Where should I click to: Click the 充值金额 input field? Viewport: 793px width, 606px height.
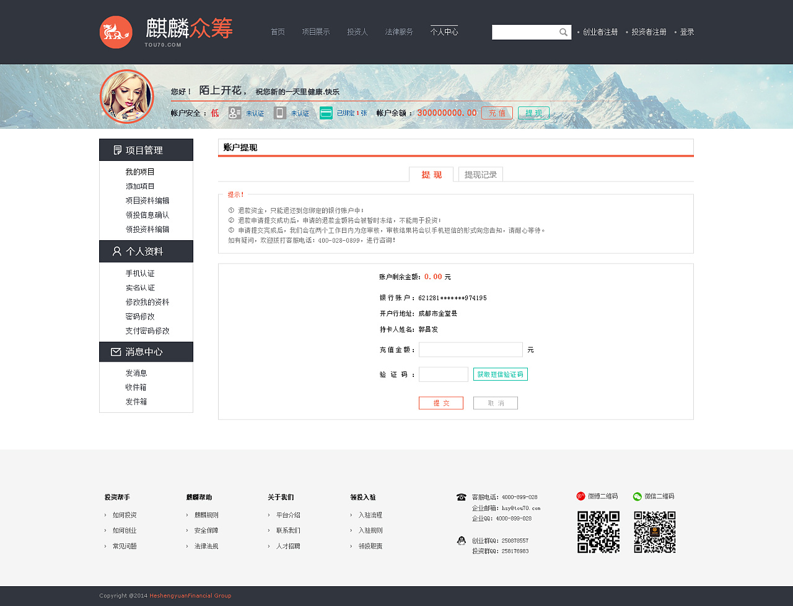470,349
